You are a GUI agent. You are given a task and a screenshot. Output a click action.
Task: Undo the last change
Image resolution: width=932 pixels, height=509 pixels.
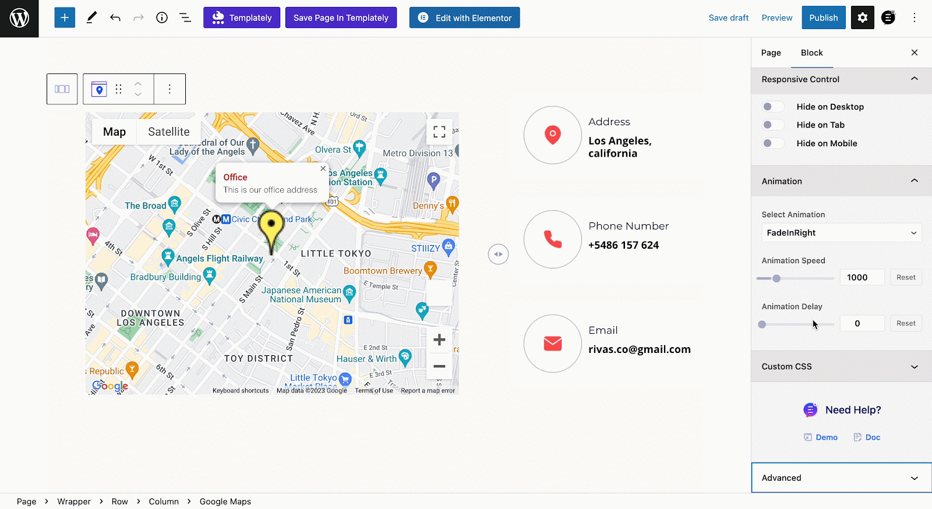pyautogui.click(x=115, y=17)
